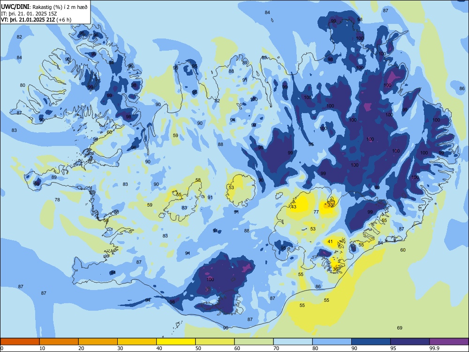The width and height of the screenshot is (469, 352).
Task: Click the 95–99.9 navy legend swatch
Action: pos(410,342)
